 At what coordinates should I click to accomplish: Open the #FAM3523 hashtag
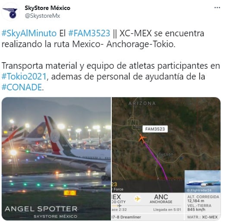[89, 33]
